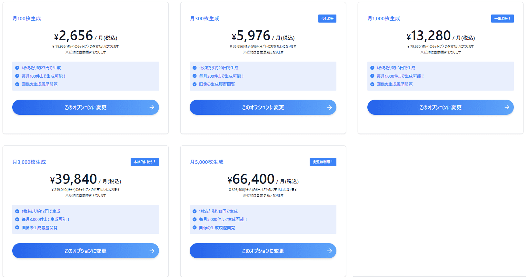Click the 月3,000枚生成 plan change button

[x=85, y=251]
